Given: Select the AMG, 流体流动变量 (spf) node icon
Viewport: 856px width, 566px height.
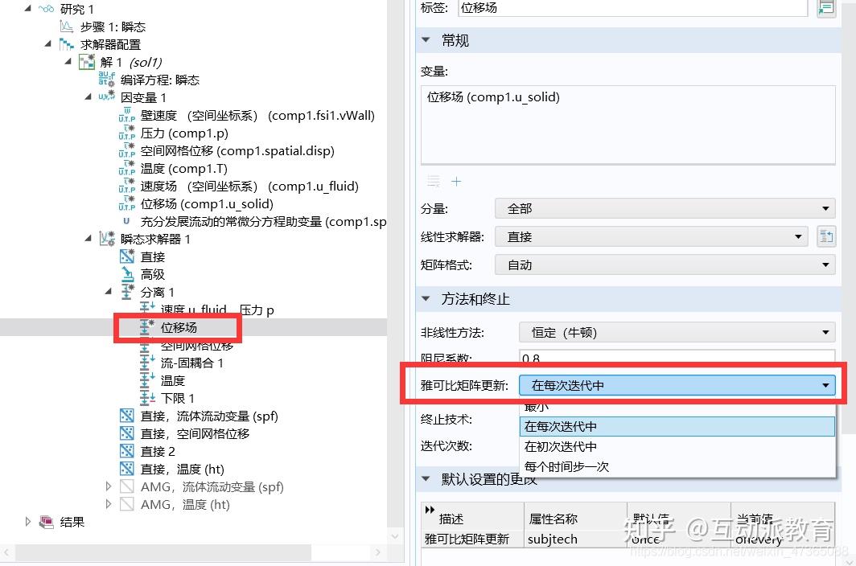Looking at the screenshot, I should [x=129, y=486].
